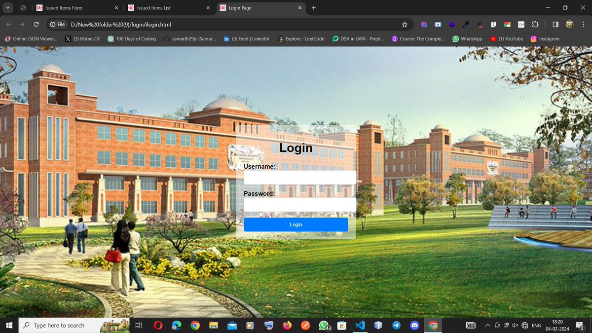Open a new browser tab
Image resolution: width=592 pixels, height=333 pixels.
314,8
